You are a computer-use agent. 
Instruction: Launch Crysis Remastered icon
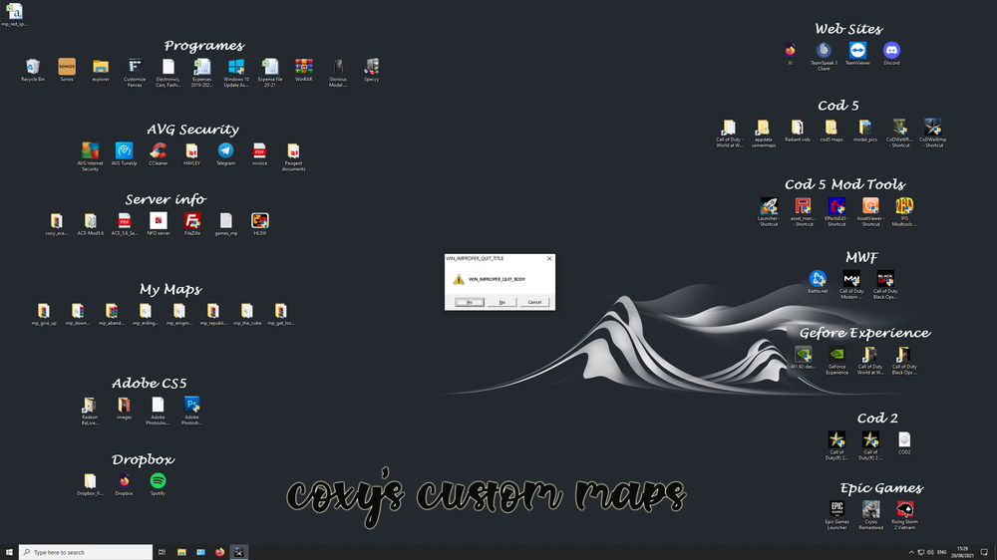[871, 515]
